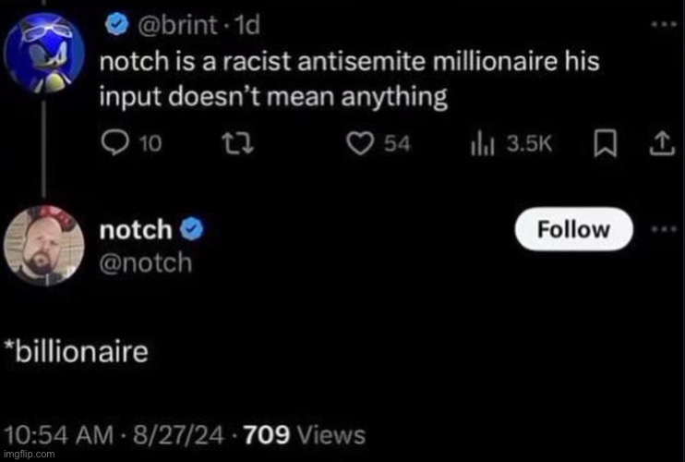Image resolution: width=685 pixels, height=462 pixels.
Task: Follow the notch account
Action: tap(573, 229)
